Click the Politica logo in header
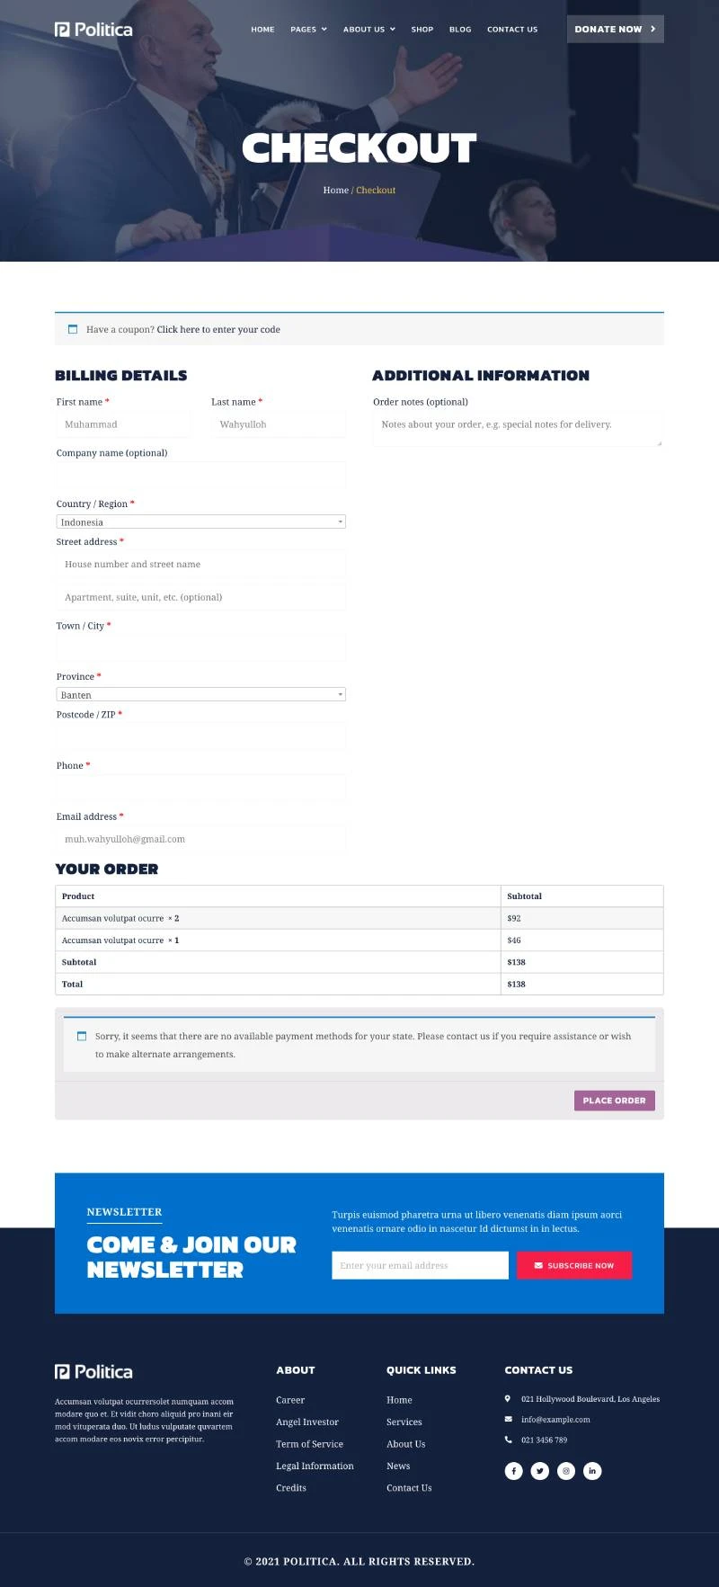Viewport: 719px width, 1587px height. (93, 30)
